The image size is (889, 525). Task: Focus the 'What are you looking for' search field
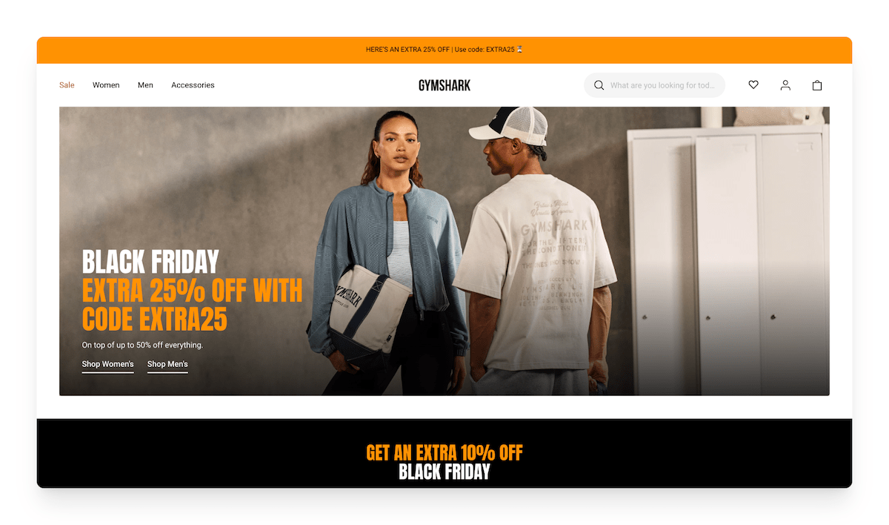coord(655,85)
